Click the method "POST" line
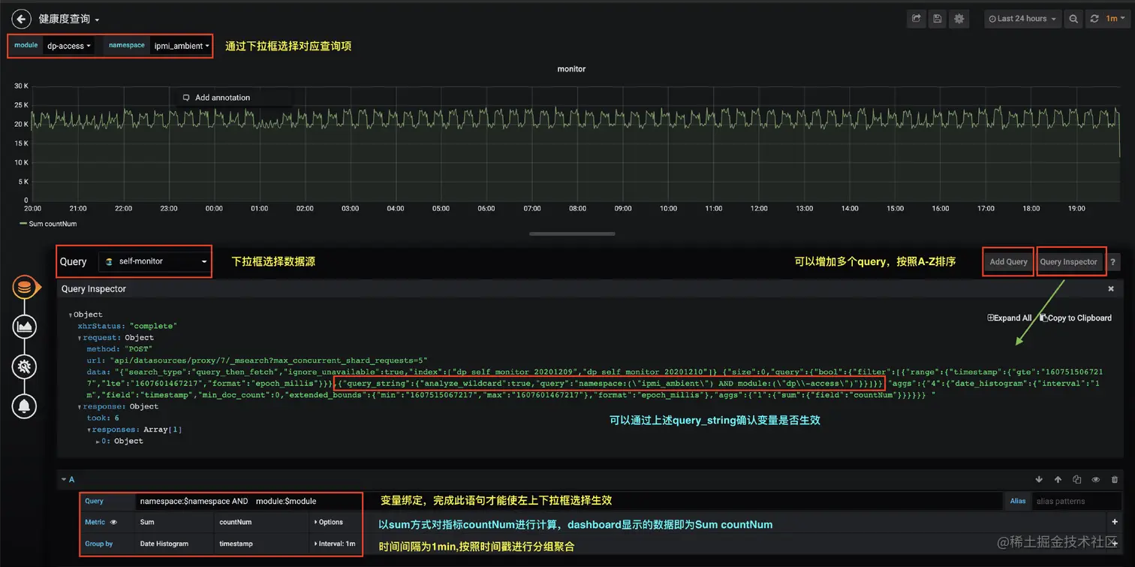 click(x=119, y=349)
